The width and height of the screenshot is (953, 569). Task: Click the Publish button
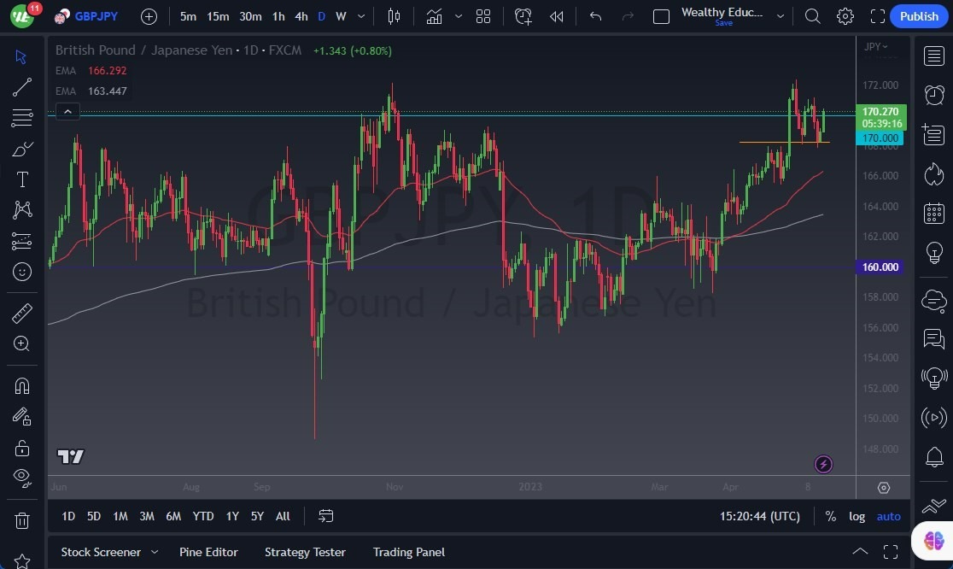pos(919,15)
